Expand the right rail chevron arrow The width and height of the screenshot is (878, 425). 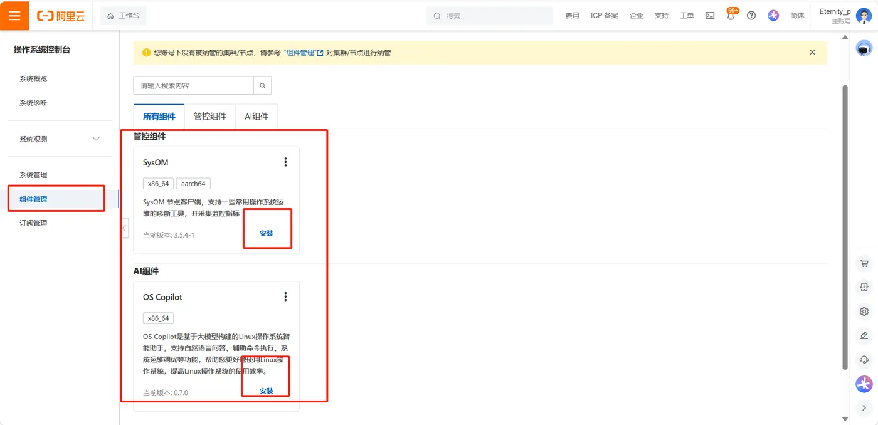864,408
